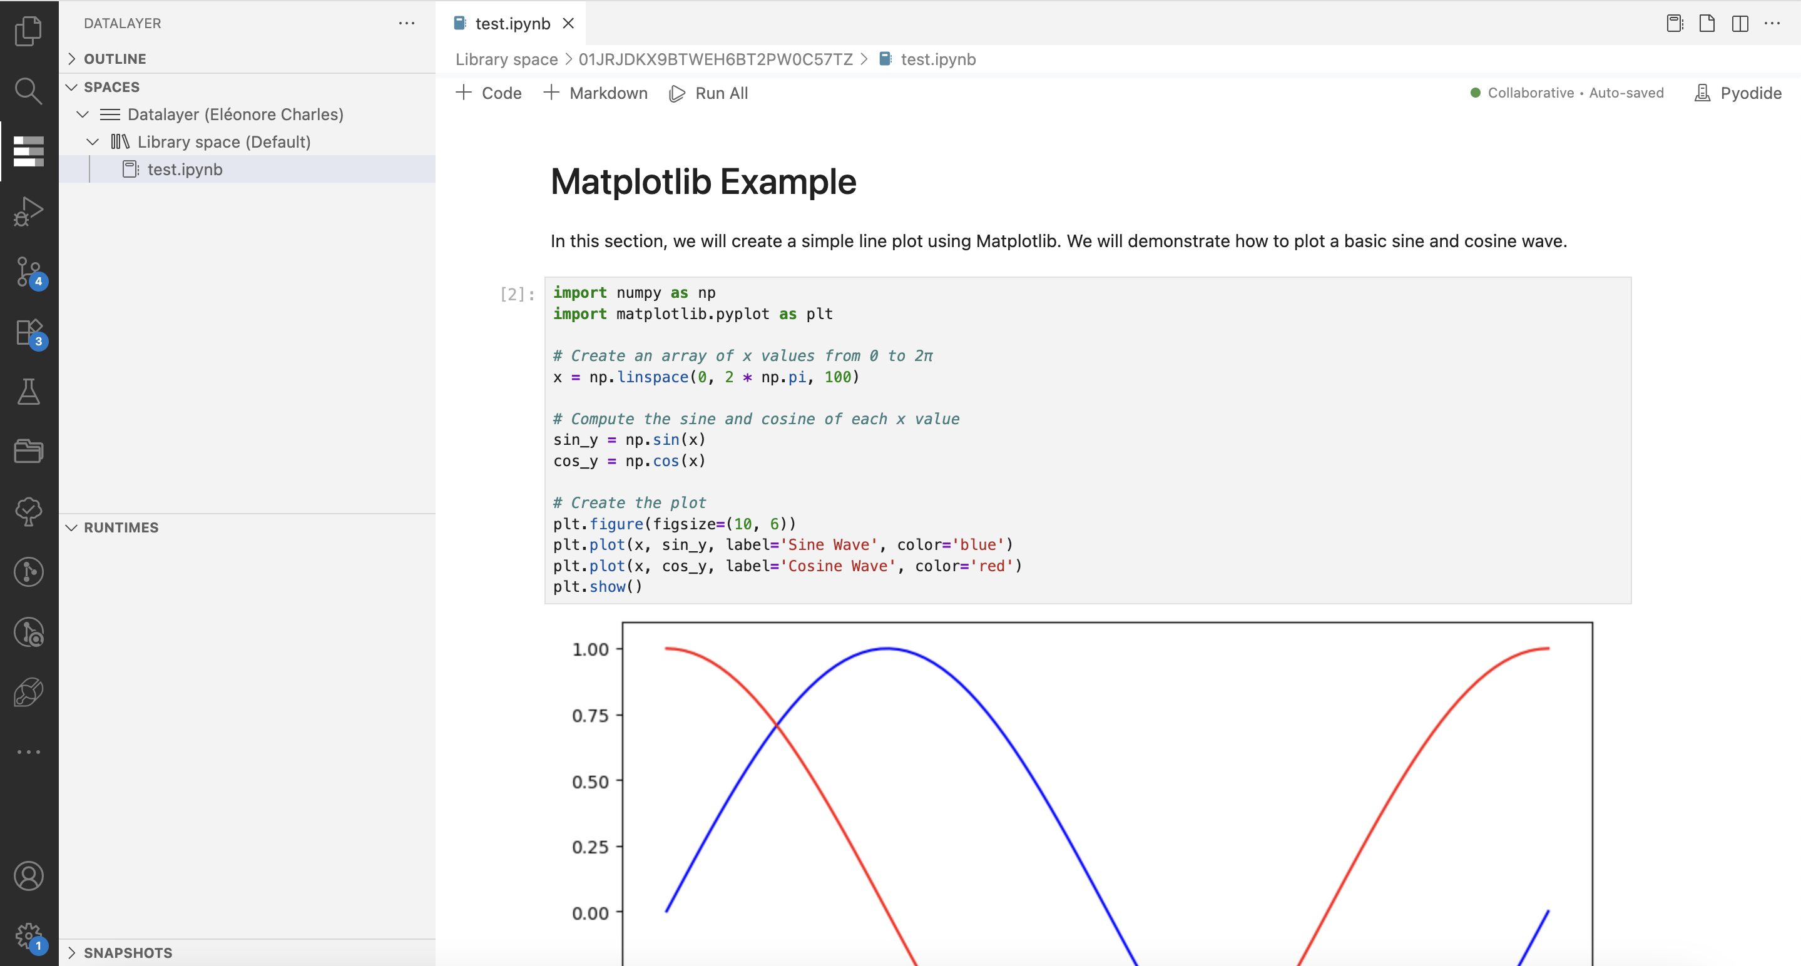Select Pyodide kernel picker
This screenshot has height=966, width=1801.
(1737, 93)
